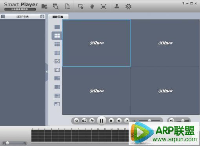Click the file search magnifier toolbar icon

coord(56,7)
